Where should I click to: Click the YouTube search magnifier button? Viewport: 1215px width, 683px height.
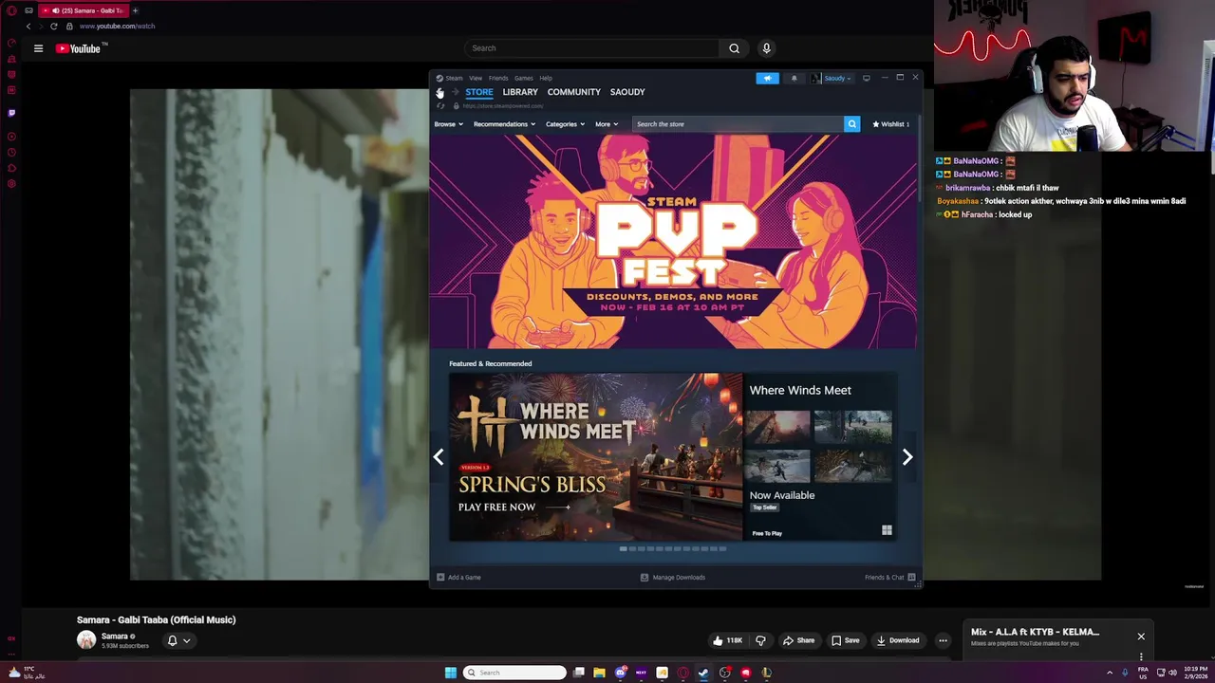pos(734,48)
